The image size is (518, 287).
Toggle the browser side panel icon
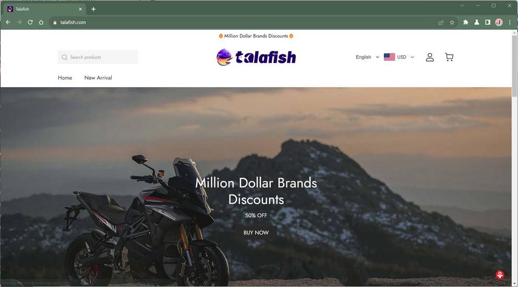[x=487, y=22]
